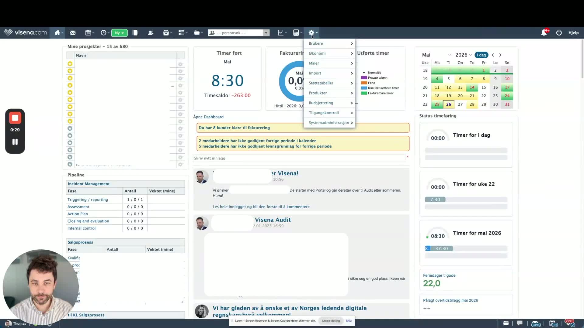Image resolution: width=584 pixels, height=328 pixels.
Task: Open the folder icon in bottom bar
Action: pos(506,323)
